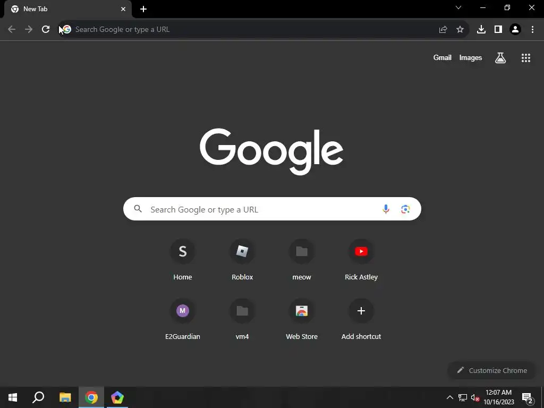The image size is (544, 408).
Task: Open the Gmail link
Action: pyautogui.click(x=443, y=57)
